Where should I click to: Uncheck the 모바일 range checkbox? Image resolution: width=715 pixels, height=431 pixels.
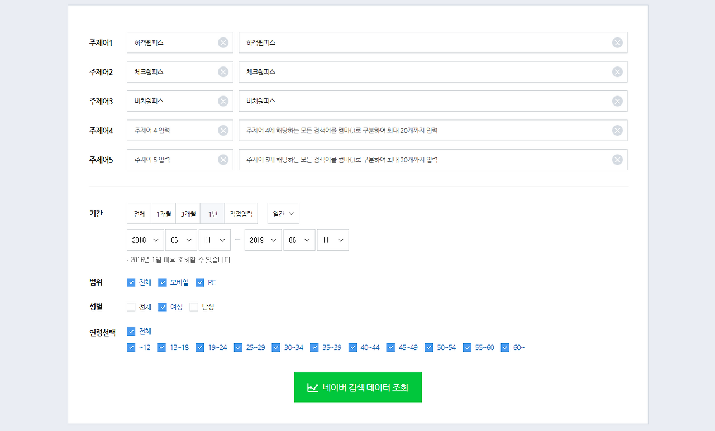[163, 282]
